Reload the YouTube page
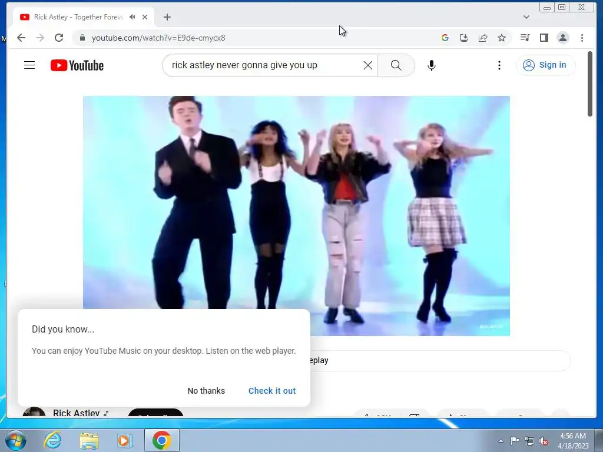This screenshot has height=452, width=603. tap(59, 38)
